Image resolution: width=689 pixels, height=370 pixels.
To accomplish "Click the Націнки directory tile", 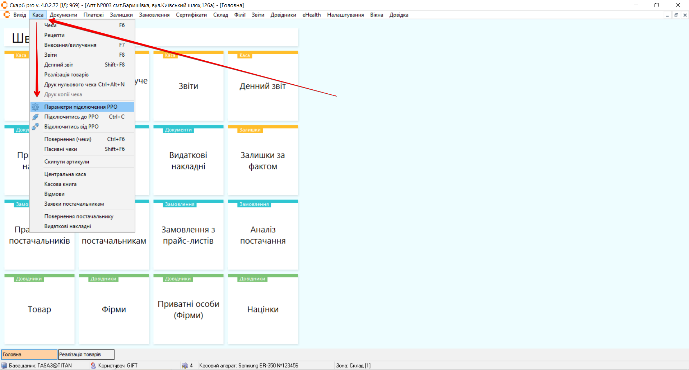I will tap(262, 309).
